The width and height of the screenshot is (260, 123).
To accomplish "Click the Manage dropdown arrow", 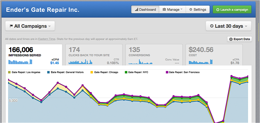I will tap(181, 9).
